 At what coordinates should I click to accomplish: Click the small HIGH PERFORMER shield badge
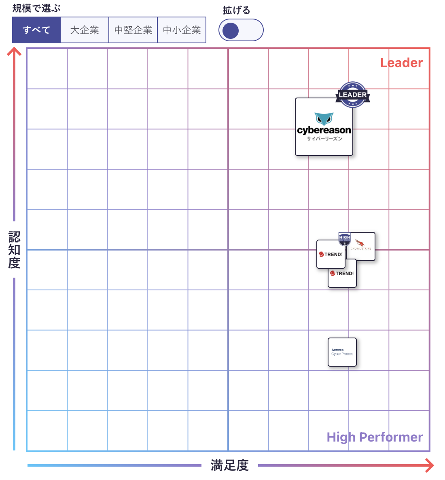click(x=344, y=239)
